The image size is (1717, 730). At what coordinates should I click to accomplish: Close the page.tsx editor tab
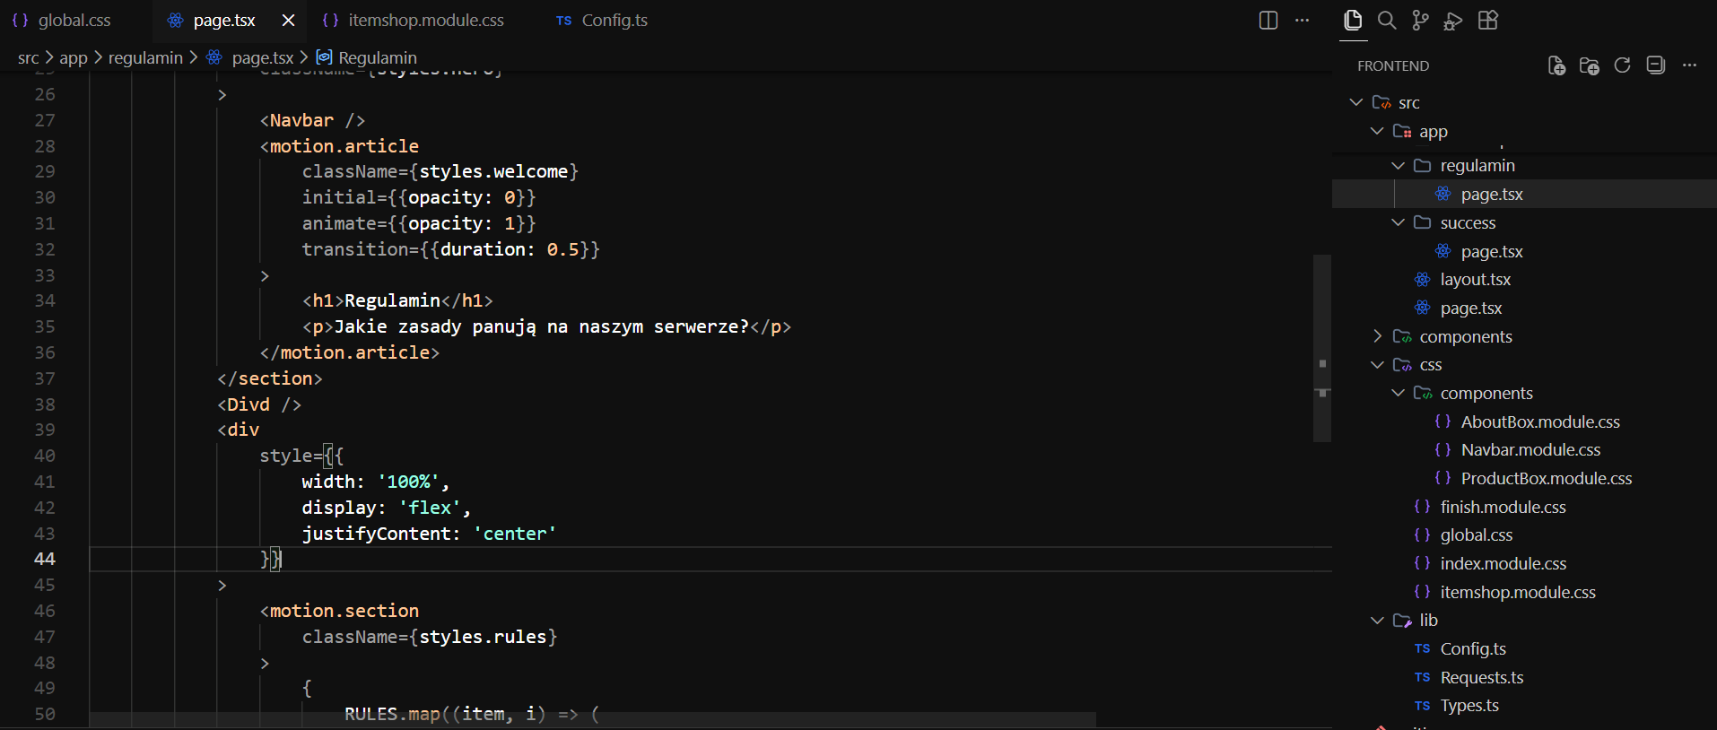(x=288, y=21)
